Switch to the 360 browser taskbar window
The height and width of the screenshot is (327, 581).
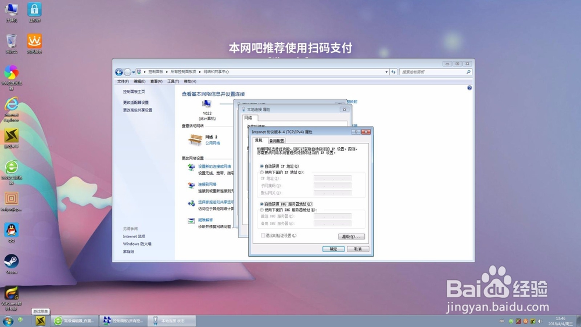74,321
